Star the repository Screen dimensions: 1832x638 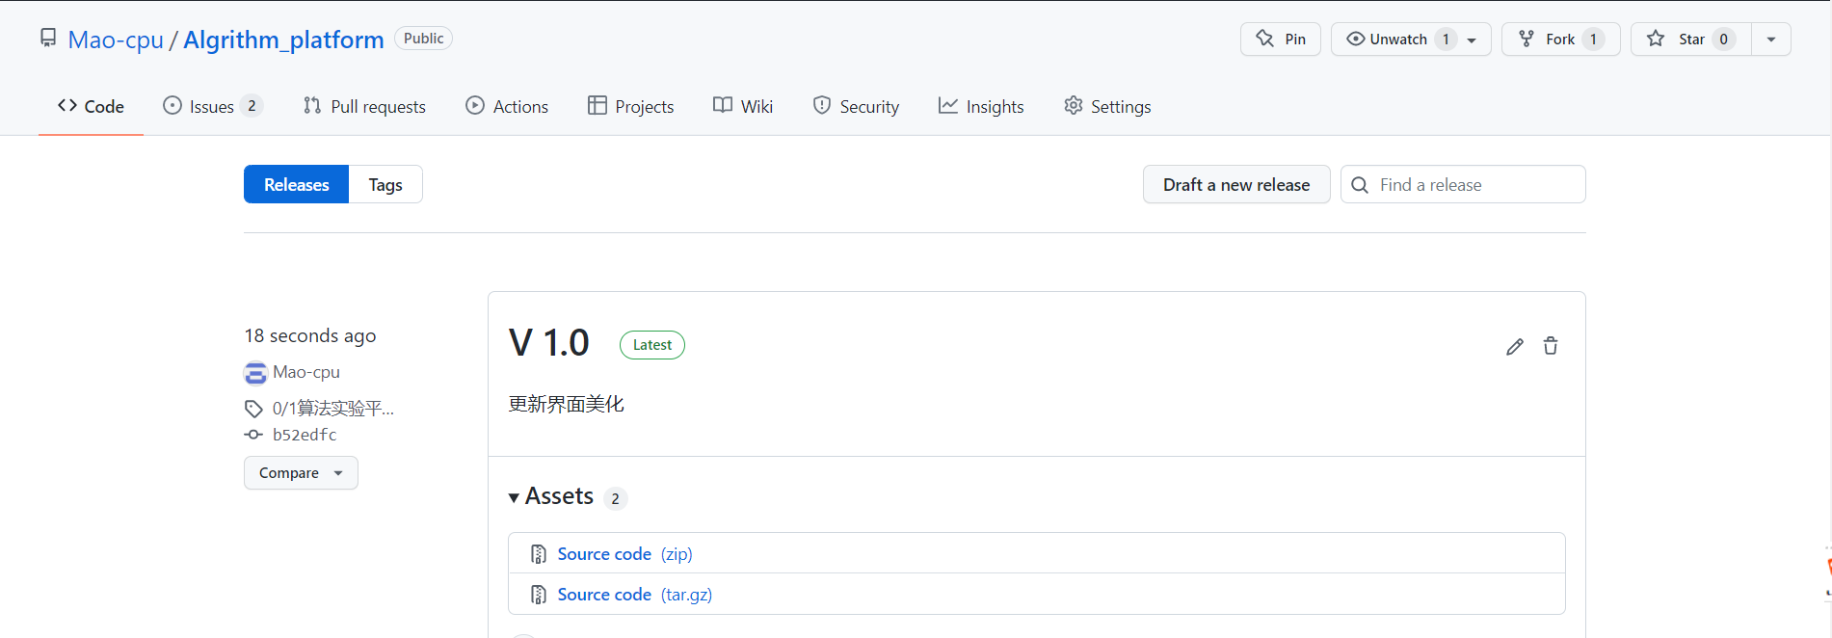1690,40
